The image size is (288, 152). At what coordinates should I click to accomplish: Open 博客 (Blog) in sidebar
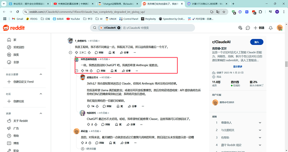pos(13,143)
